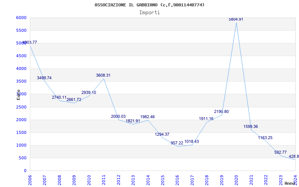
Task: Select the 3608.31 data label
Action: point(103,76)
